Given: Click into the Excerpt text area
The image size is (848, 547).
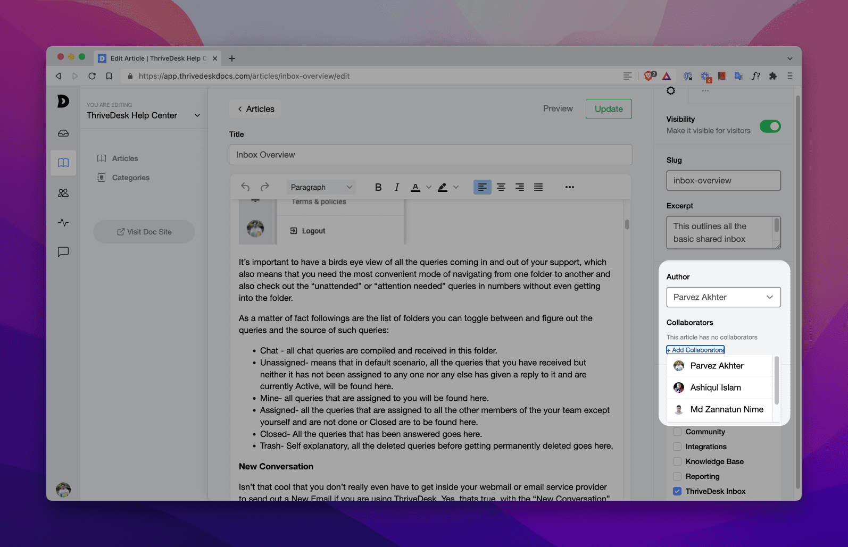Looking at the screenshot, I should (x=724, y=232).
